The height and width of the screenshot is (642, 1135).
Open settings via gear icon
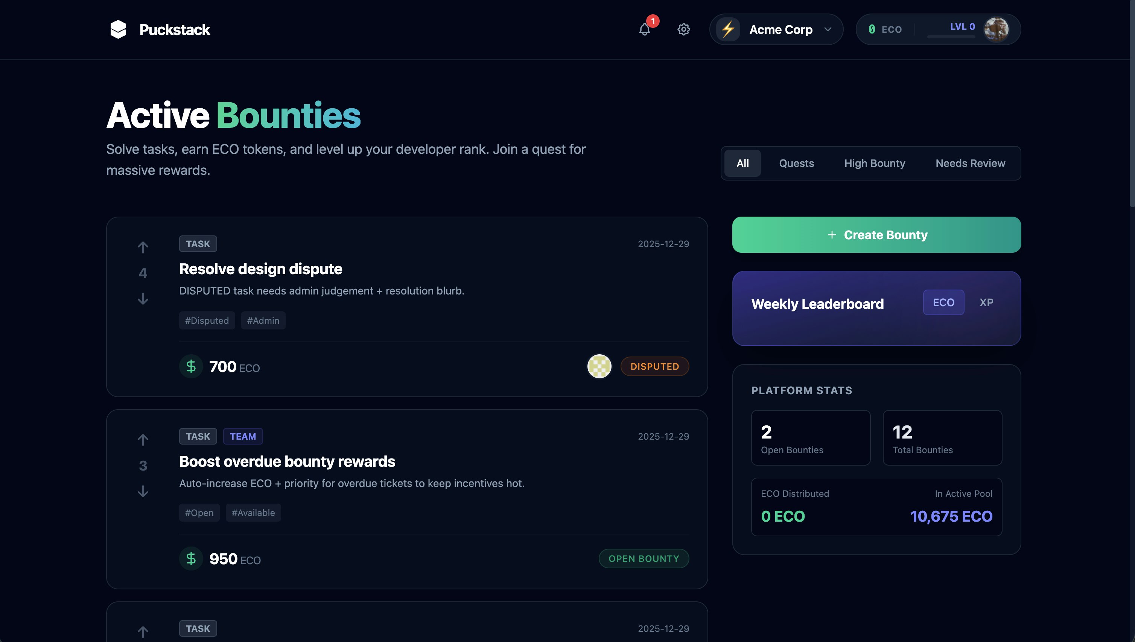[683, 30]
